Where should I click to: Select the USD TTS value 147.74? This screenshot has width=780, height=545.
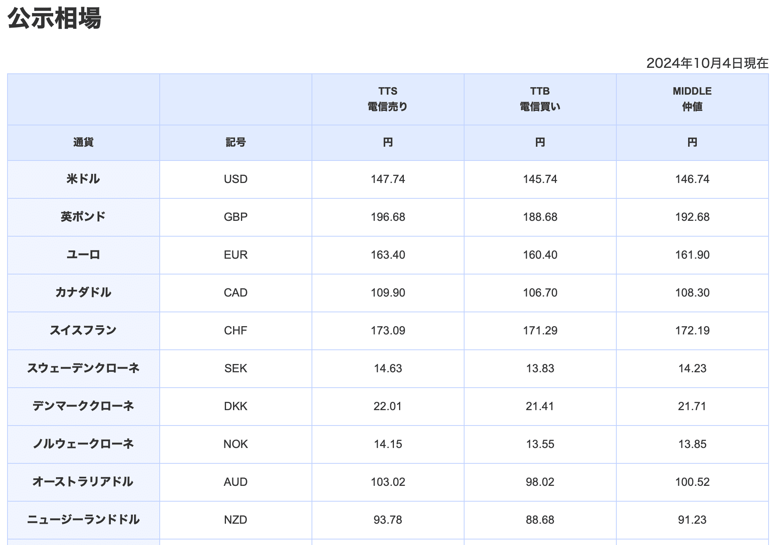(388, 179)
